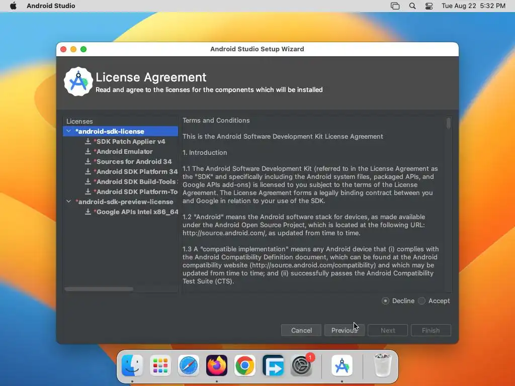Viewport: 515px width, 386px height.
Task: Select the Android SDK Platform-Tools item
Action: click(x=121, y=191)
